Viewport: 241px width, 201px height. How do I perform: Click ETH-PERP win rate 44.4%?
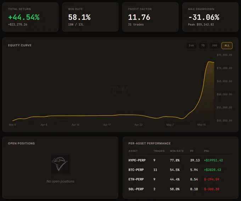[x=175, y=179]
